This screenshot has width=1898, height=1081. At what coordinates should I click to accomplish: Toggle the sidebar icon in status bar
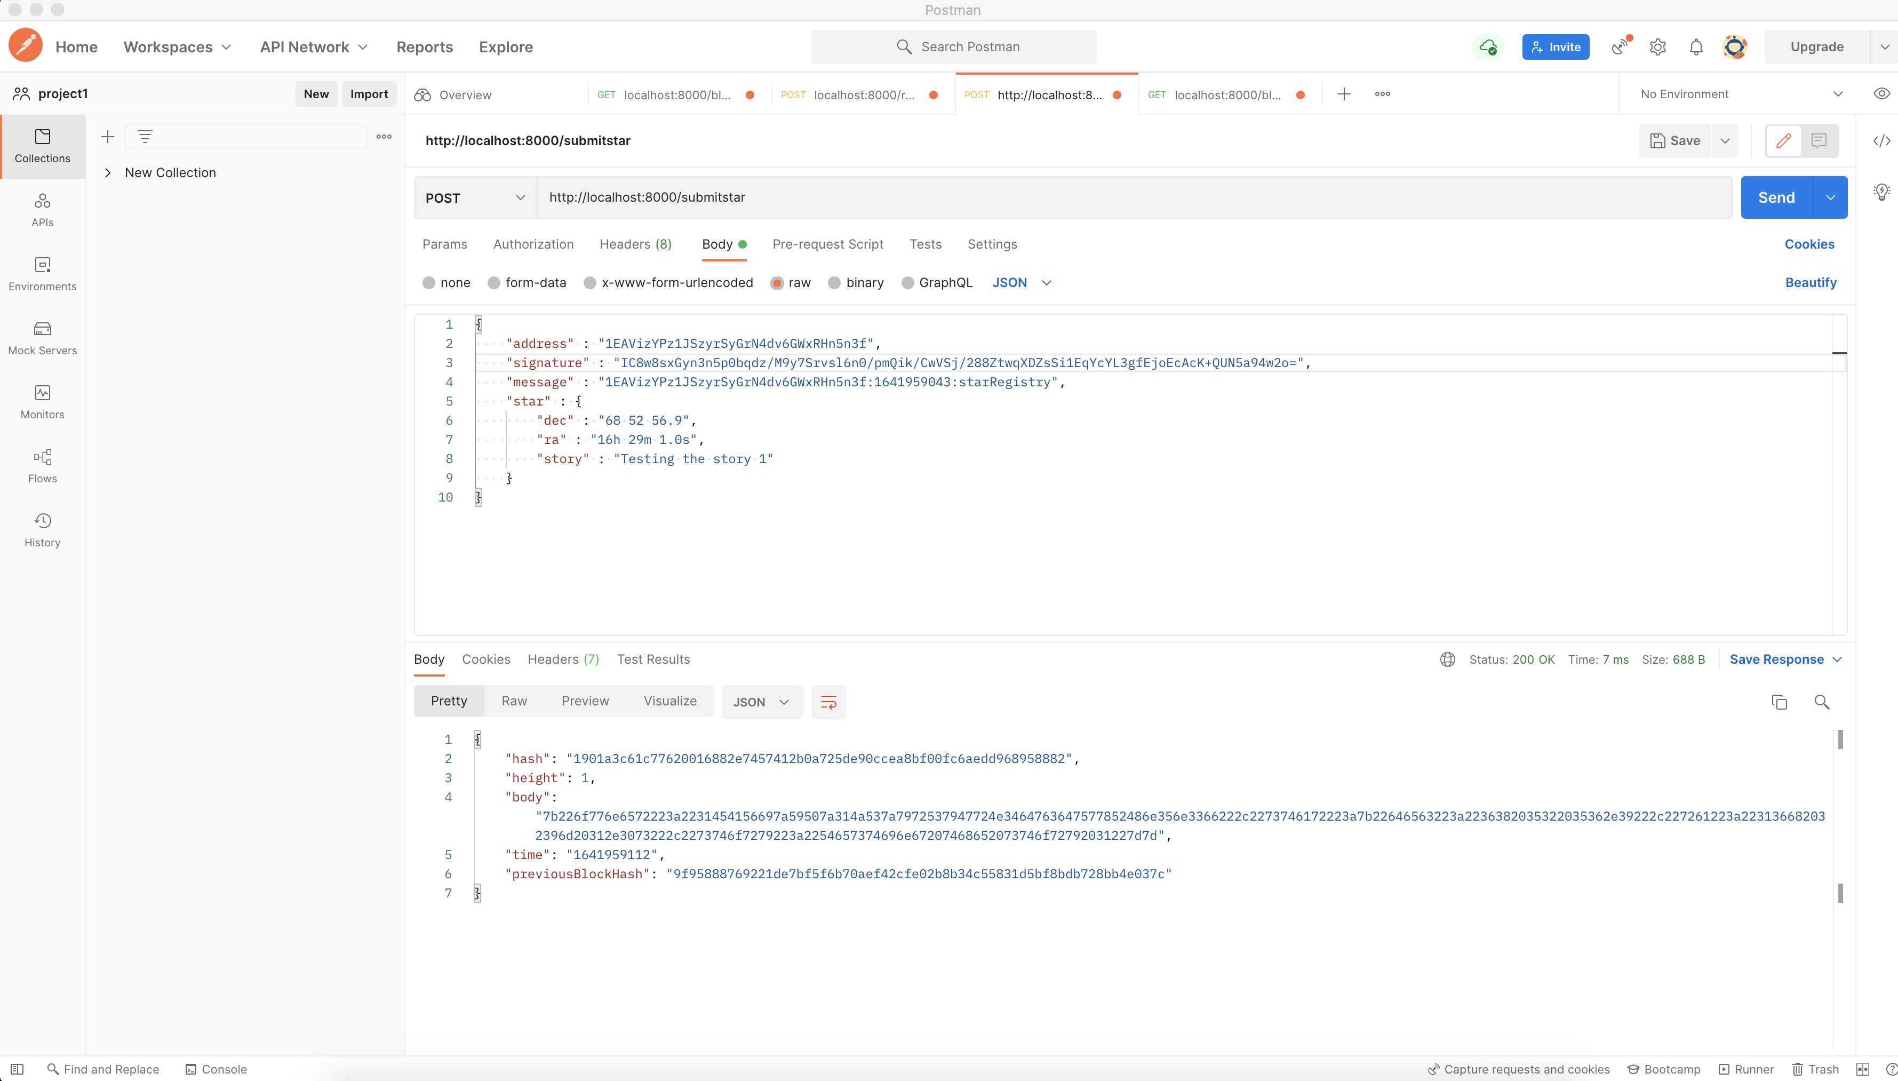coord(17,1069)
